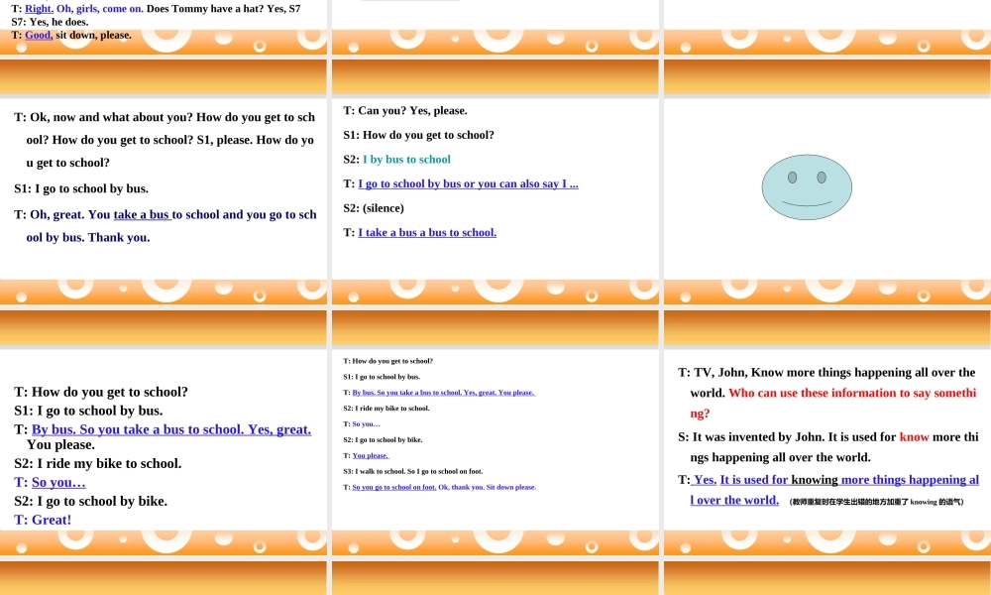This screenshot has width=991, height=595.
Task: Click underlined "take a bus" after "Oh, great. You"
Action: pos(142,215)
